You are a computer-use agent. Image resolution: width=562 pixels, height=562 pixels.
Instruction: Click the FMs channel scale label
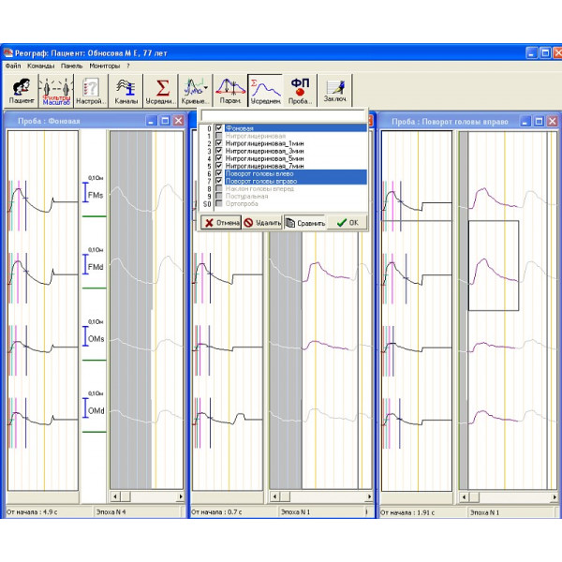pos(95,196)
